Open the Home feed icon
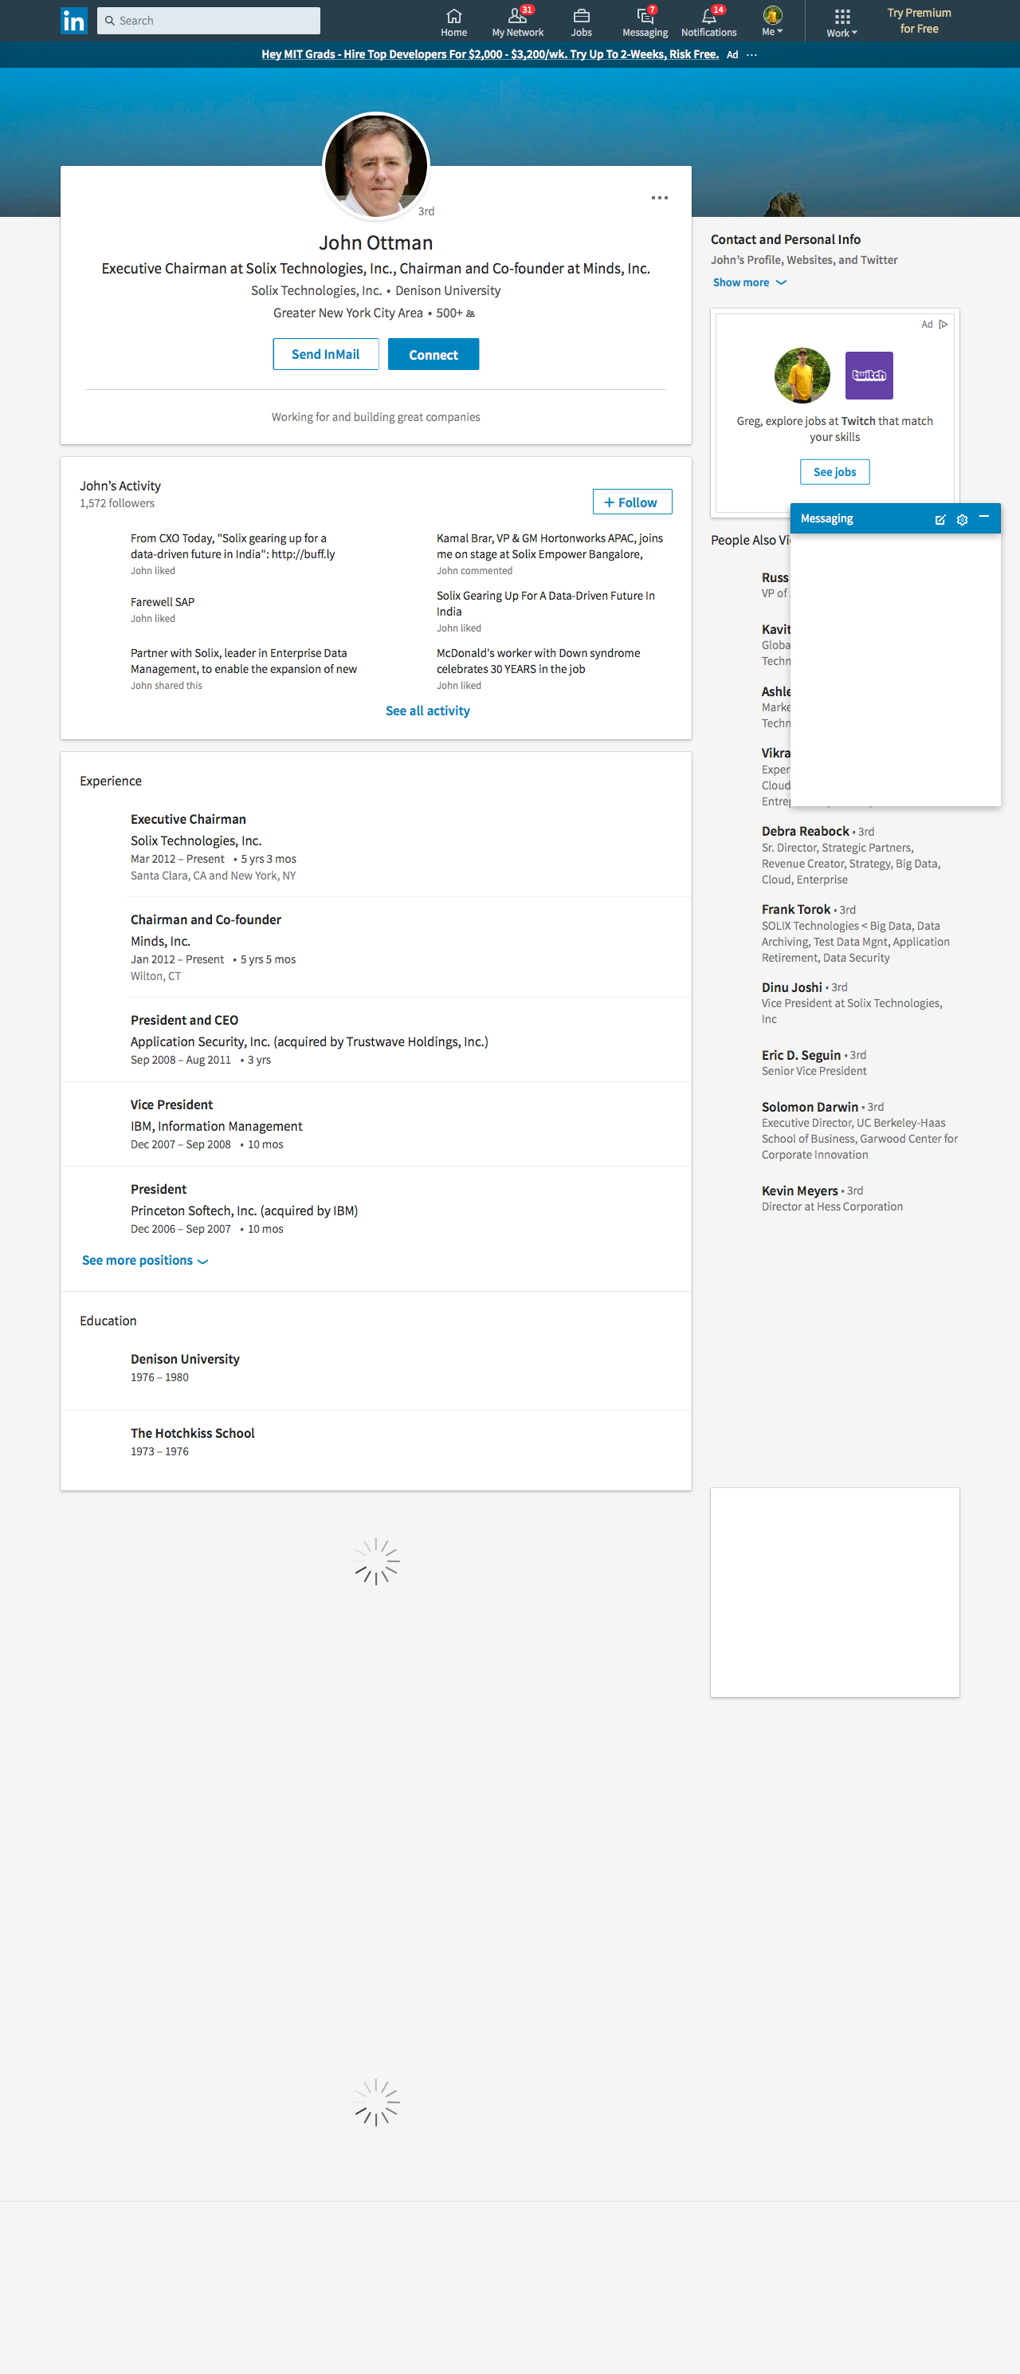The width and height of the screenshot is (1020, 2374). (453, 17)
